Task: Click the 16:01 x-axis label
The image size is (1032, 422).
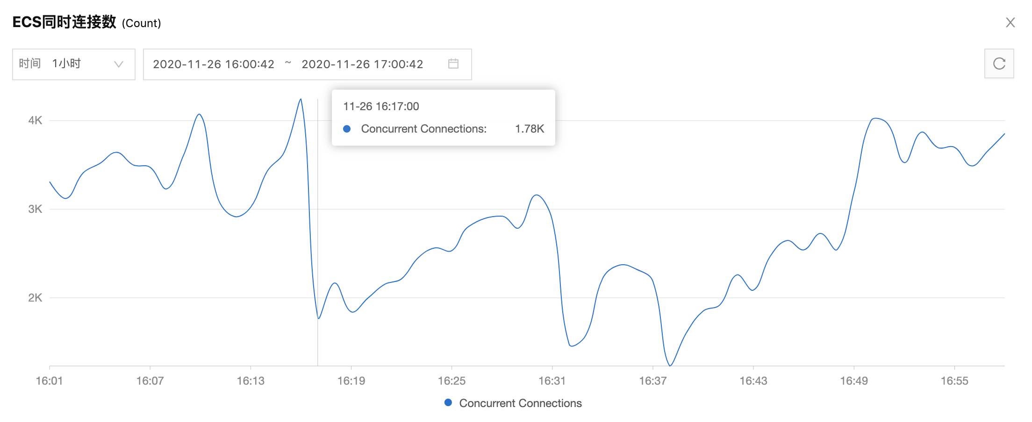Action: (x=49, y=381)
